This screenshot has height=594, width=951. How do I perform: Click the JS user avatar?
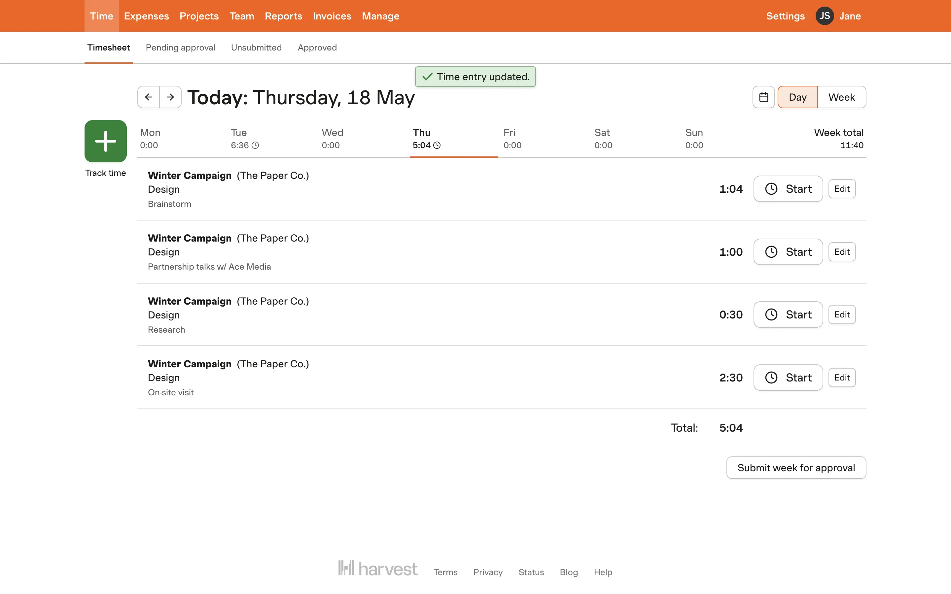(824, 16)
